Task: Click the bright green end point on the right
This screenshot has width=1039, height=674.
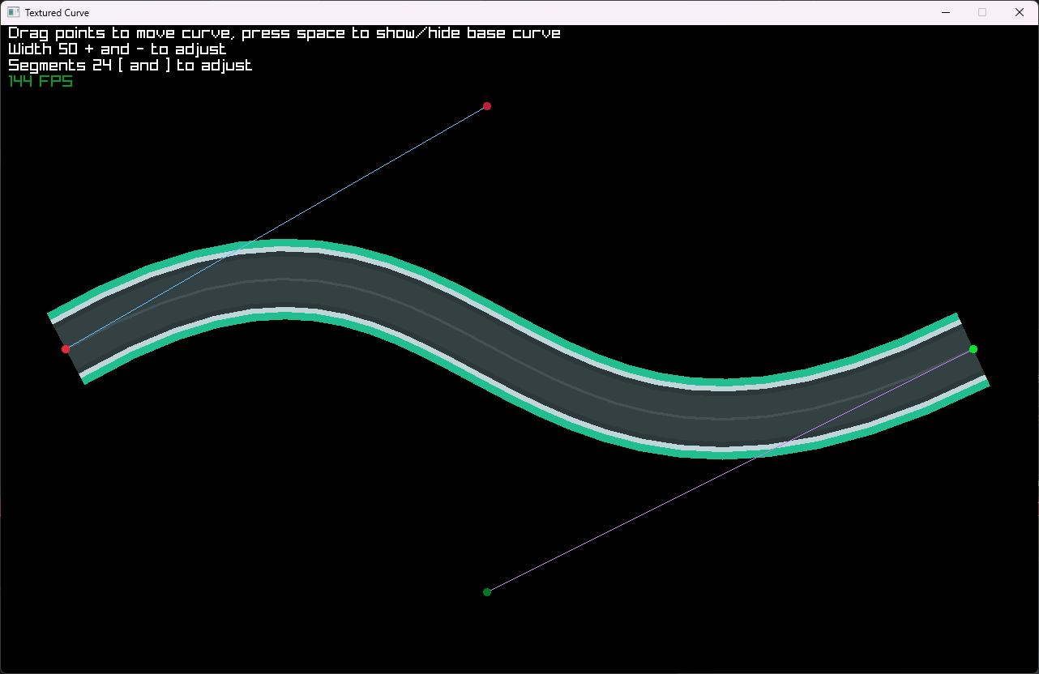Action: pos(973,349)
